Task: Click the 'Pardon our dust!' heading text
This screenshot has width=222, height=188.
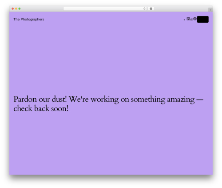Action: coord(40,99)
